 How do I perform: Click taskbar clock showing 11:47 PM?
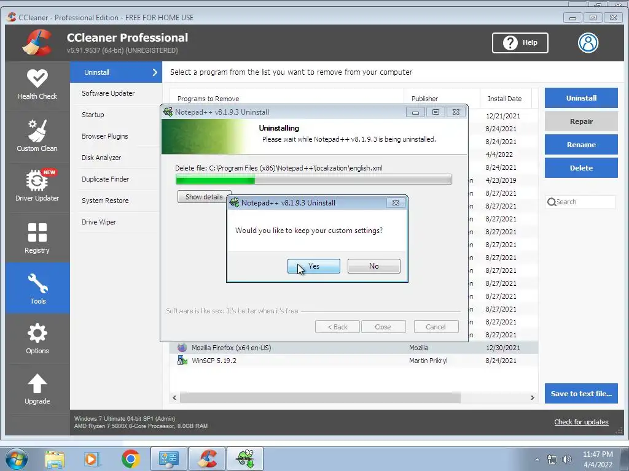tap(598, 454)
